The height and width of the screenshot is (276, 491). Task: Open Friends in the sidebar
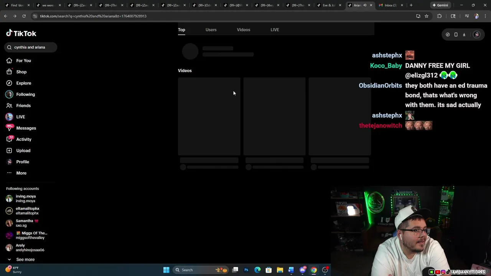pos(23,105)
